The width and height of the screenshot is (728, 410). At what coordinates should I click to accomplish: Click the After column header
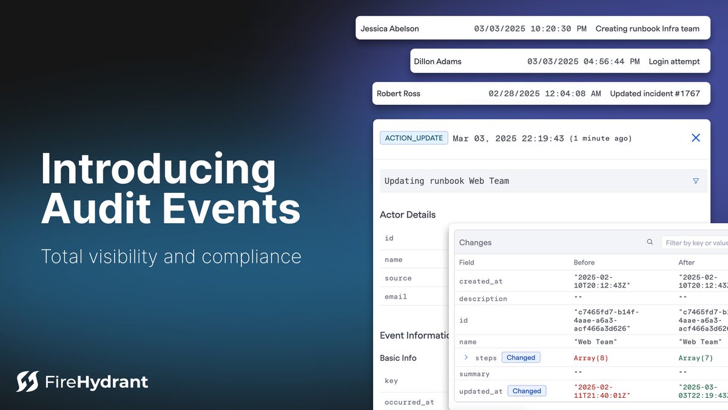(x=687, y=263)
